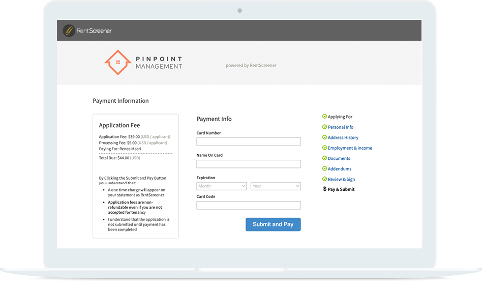The width and height of the screenshot is (482, 282).
Task: Go to the Address History step
Action: pyautogui.click(x=343, y=137)
